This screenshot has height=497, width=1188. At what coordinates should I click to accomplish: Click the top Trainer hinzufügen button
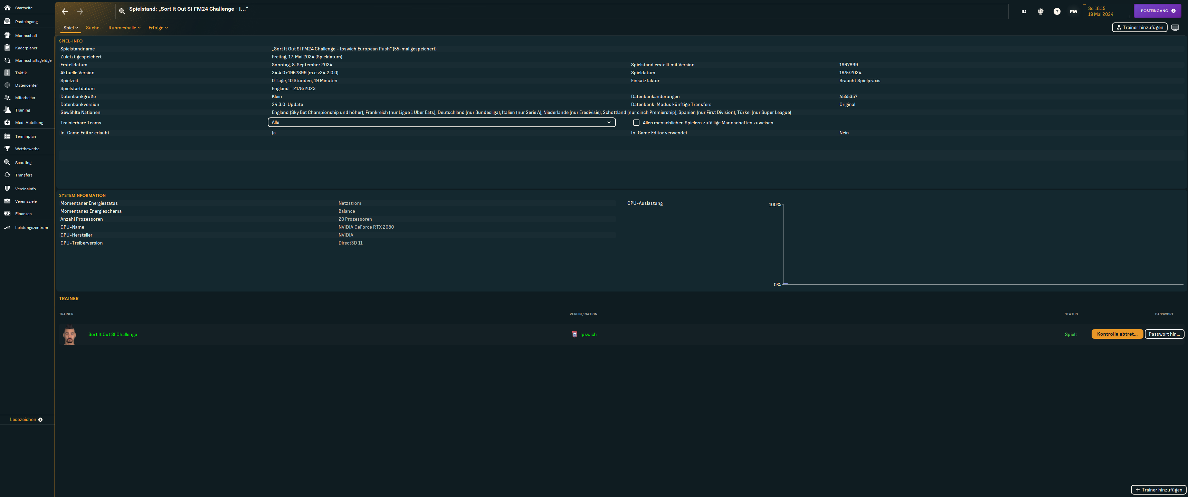[x=1140, y=28]
